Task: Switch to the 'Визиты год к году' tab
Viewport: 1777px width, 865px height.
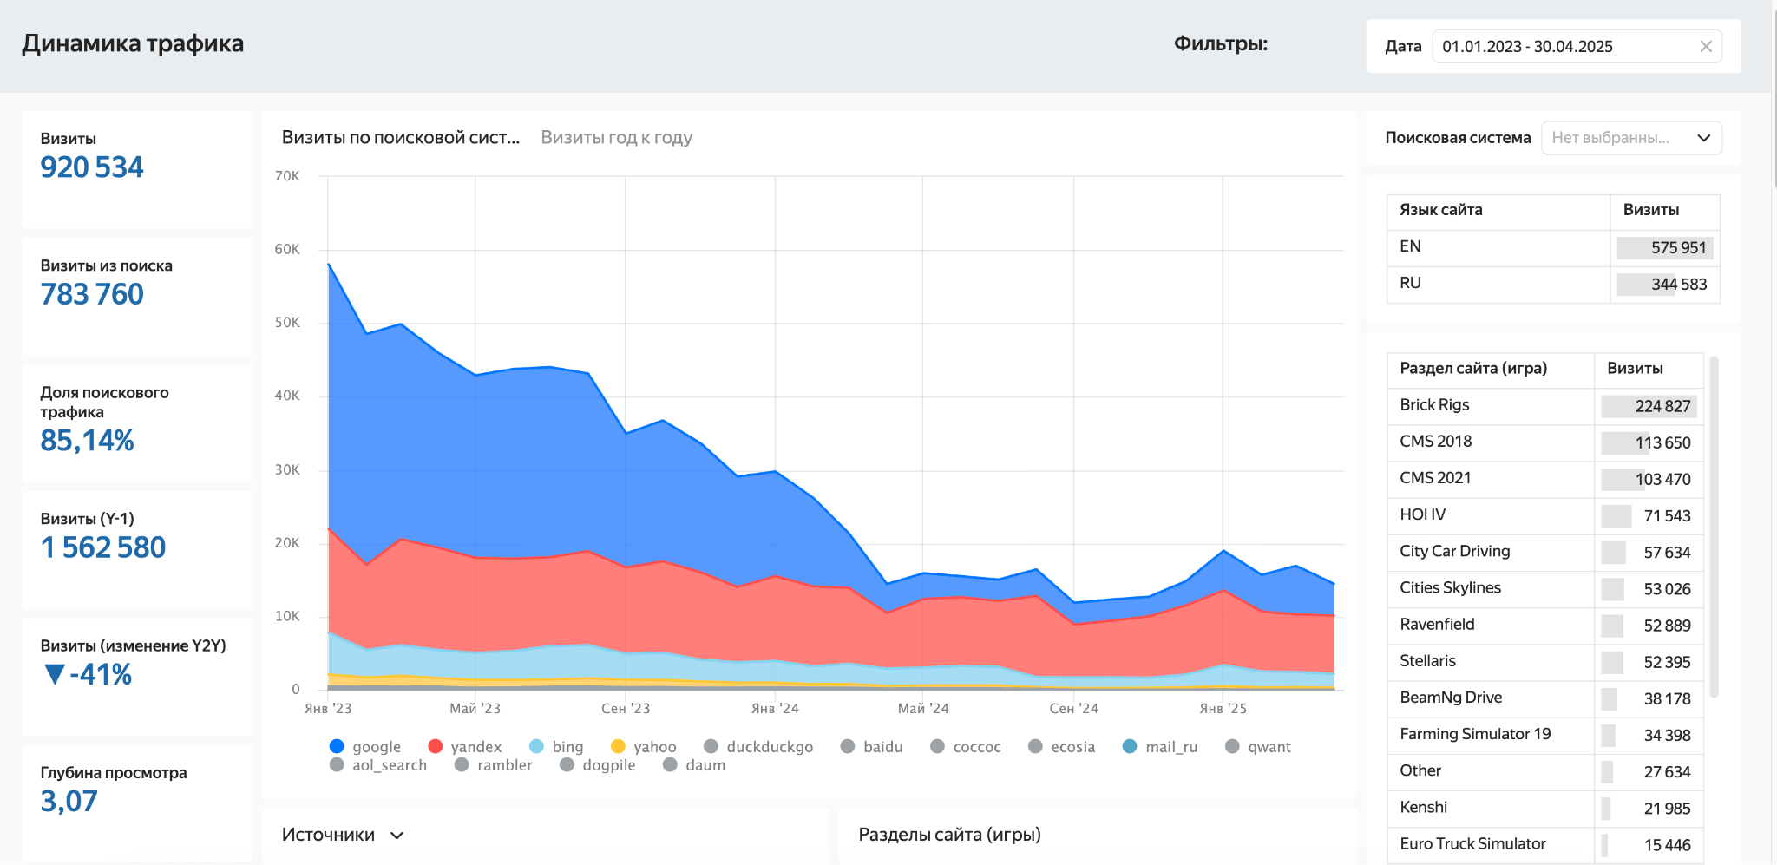Action: pos(616,138)
